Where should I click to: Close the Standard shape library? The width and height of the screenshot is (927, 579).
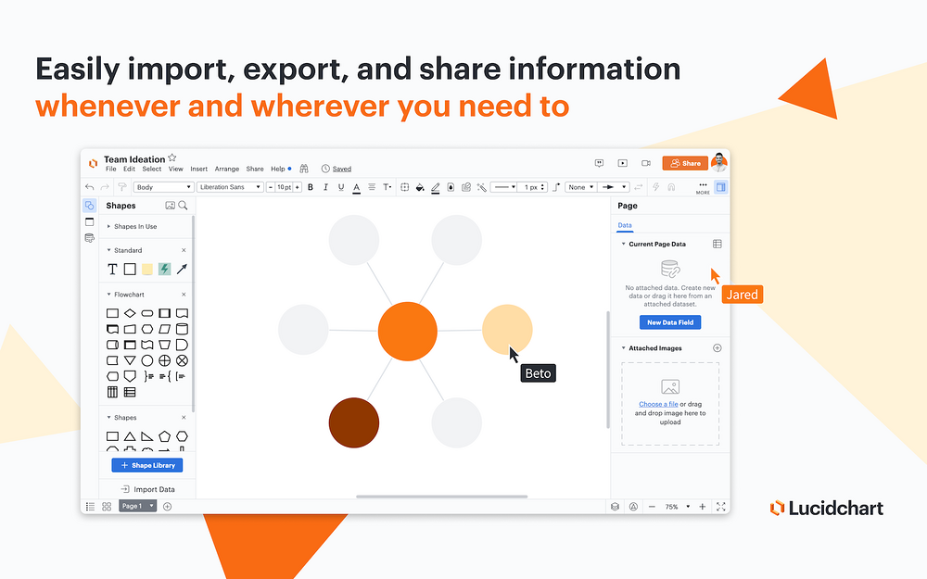pyautogui.click(x=184, y=250)
